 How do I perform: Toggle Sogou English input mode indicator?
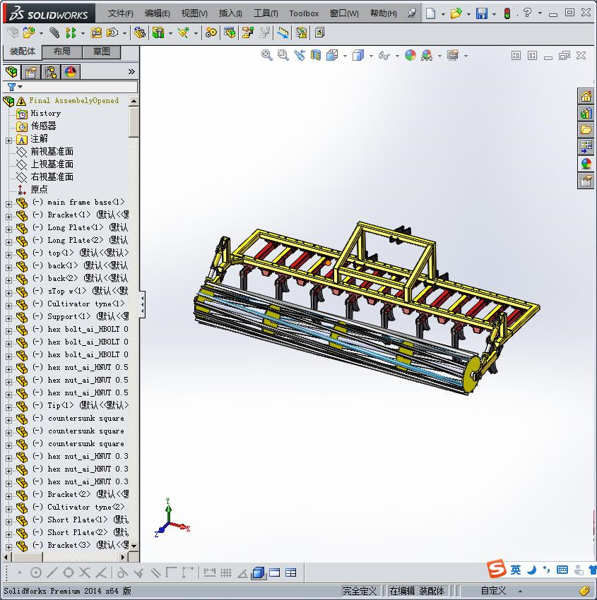click(x=516, y=570)
